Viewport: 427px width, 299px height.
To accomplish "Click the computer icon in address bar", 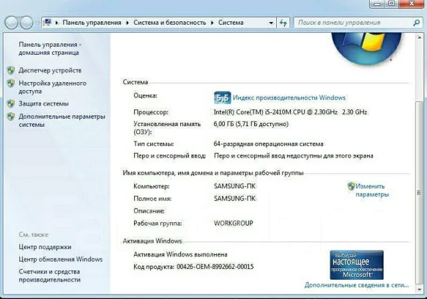I will coord(47,22).
